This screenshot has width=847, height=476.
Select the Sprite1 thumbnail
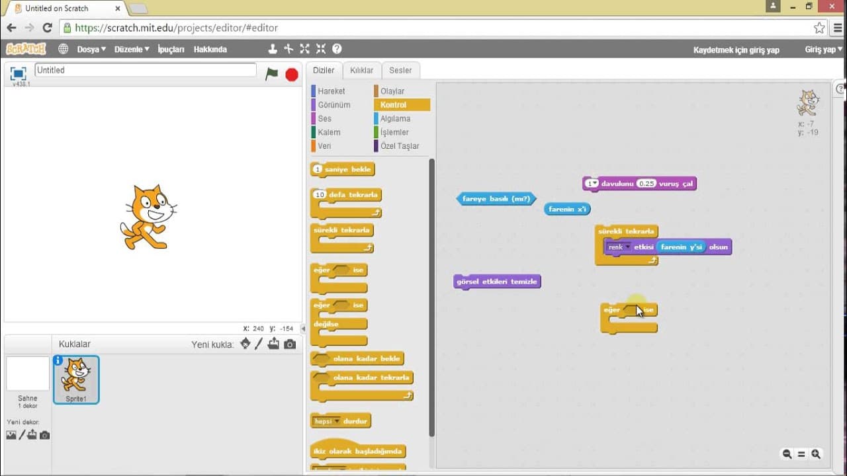coord(76,379)
